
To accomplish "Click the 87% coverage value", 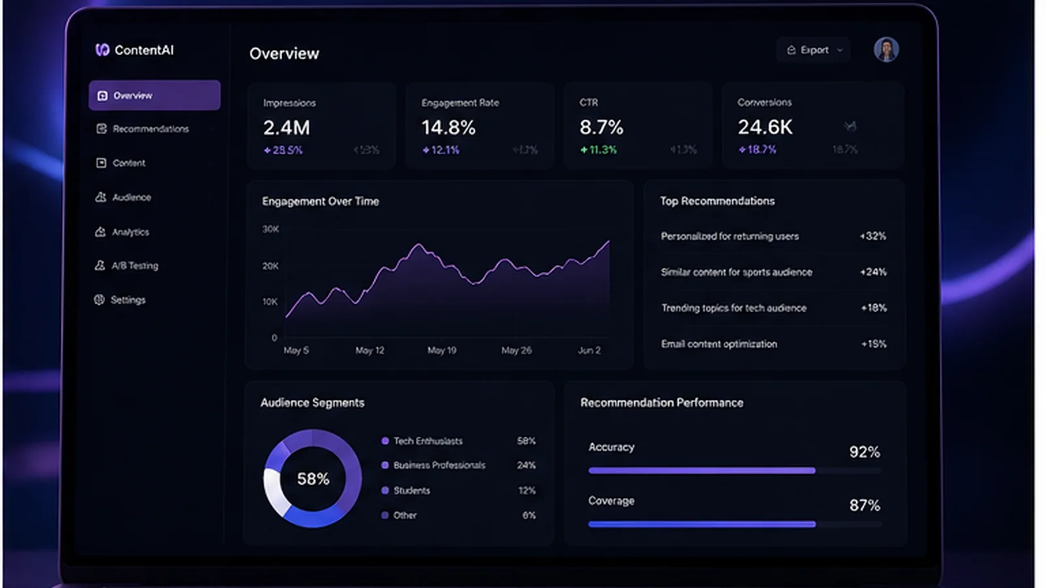I will pos(864,505).
